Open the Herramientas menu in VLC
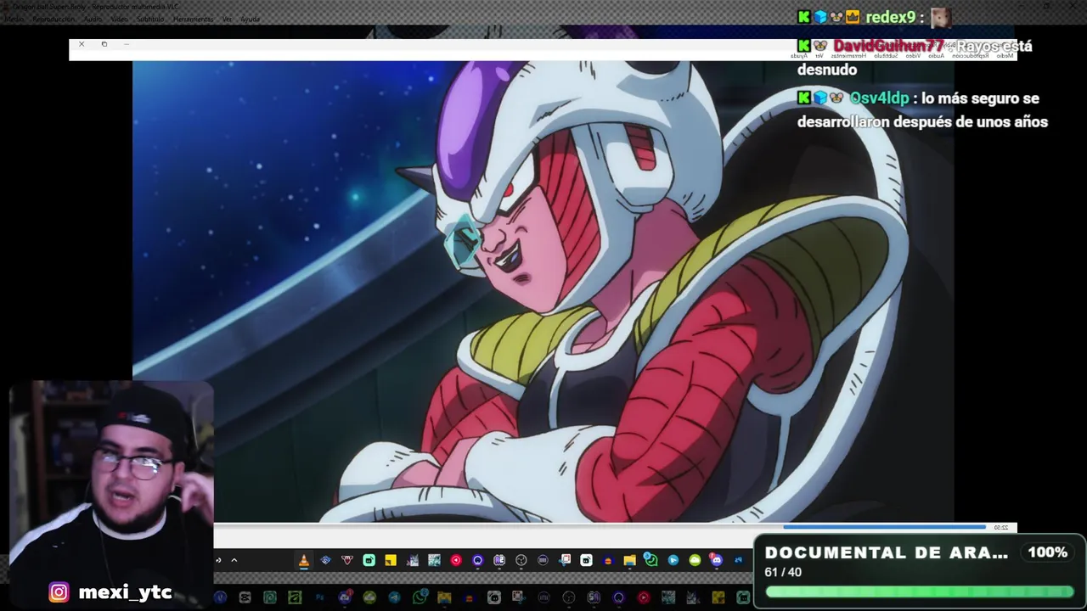The width and height of the screenshot is (1087, 611). 193,19
